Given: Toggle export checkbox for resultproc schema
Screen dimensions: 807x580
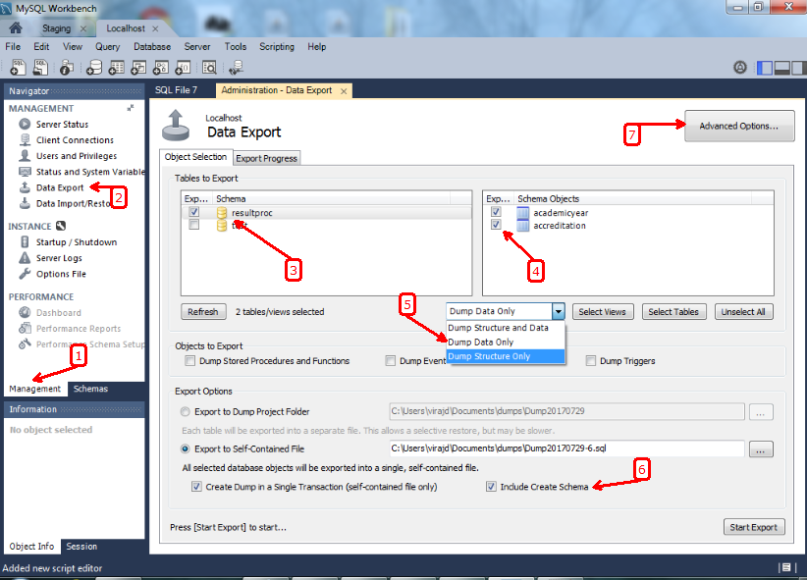Looking at the screenshot, I should click(194, 212).
